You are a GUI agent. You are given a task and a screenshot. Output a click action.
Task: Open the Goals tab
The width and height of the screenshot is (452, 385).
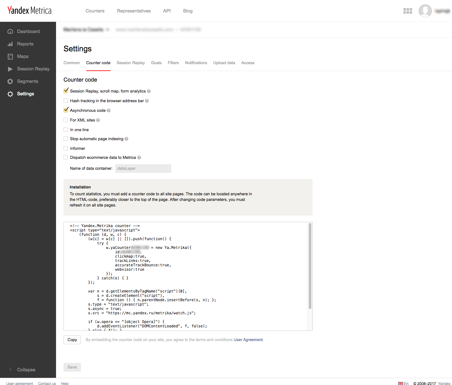[156, 63]
